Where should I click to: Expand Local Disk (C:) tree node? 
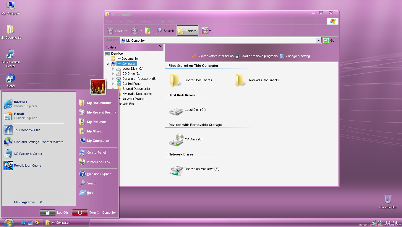(x=113, y=69)
